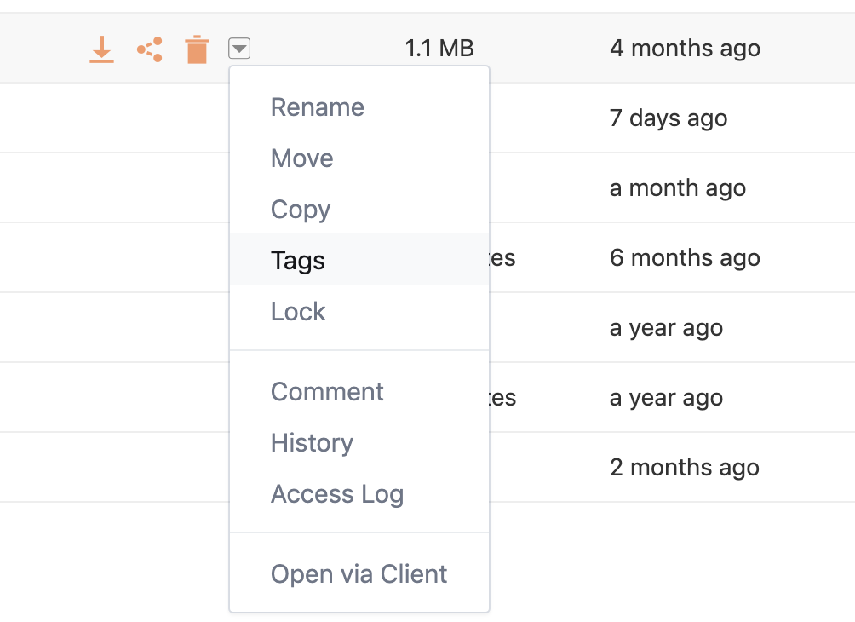Open Access Log menu entry
Screen dimensions: 855x622
point(359,494)
